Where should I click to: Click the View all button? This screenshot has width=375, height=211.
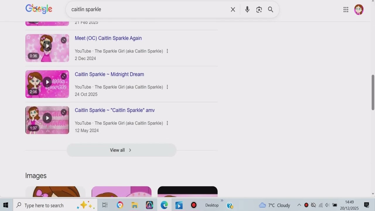(x=121, y=150)
